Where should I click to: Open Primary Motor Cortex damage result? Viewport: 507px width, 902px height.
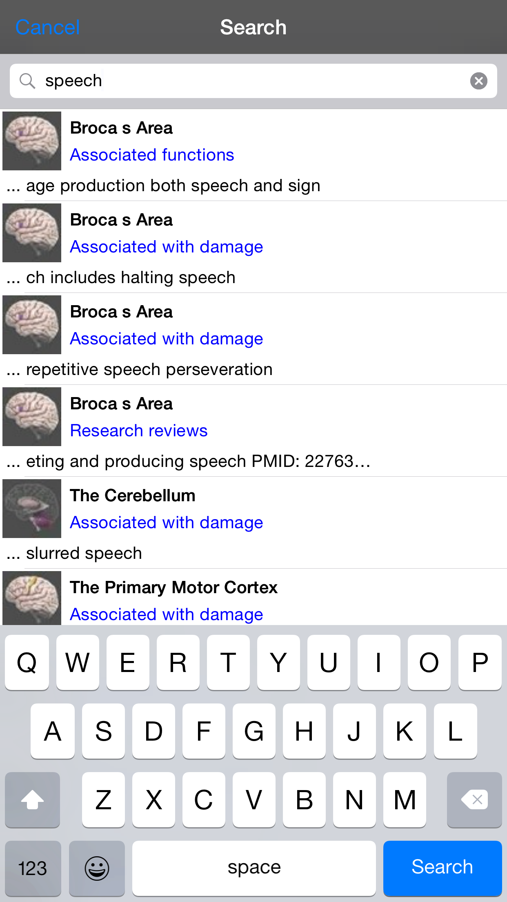coord(166,614)
